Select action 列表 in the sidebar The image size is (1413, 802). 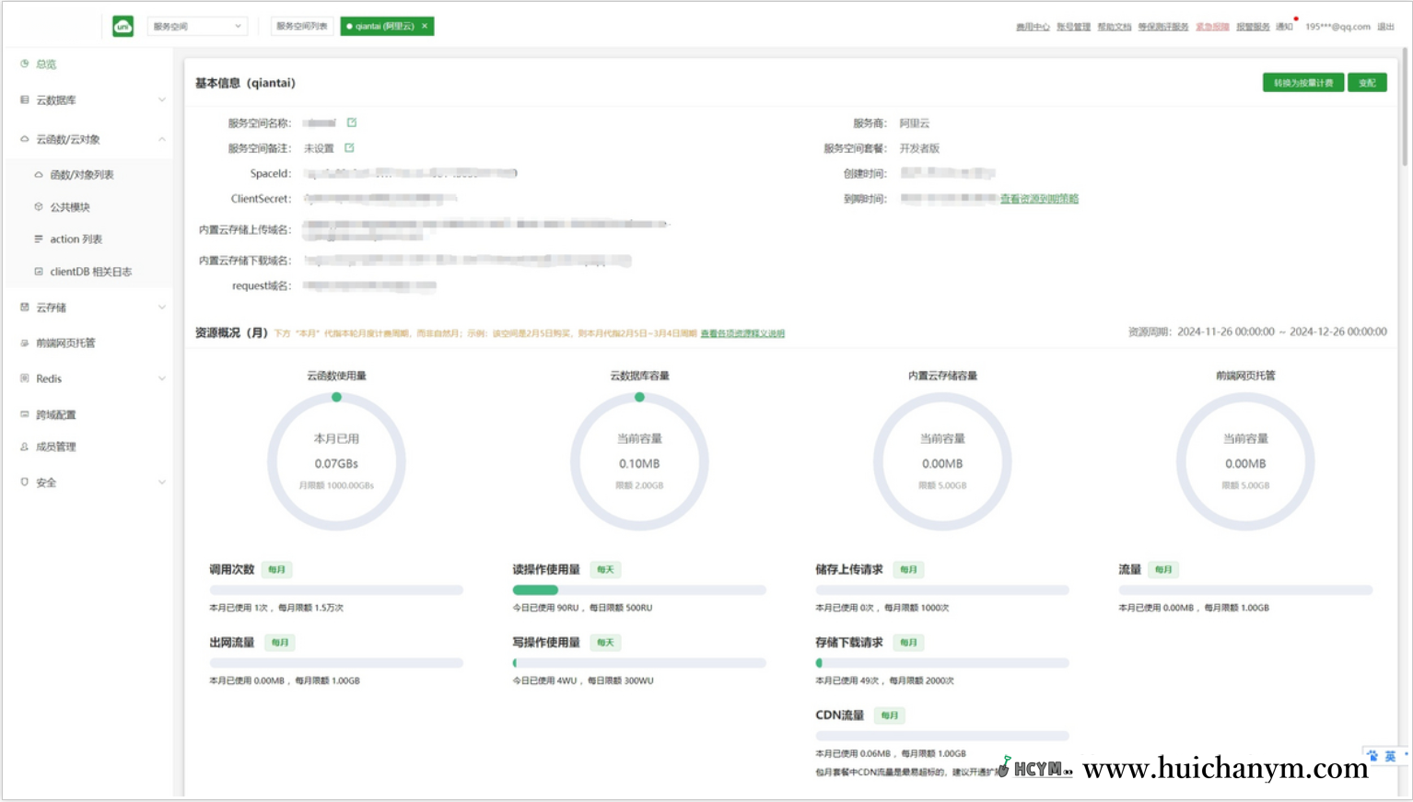[x=76, y=238]
